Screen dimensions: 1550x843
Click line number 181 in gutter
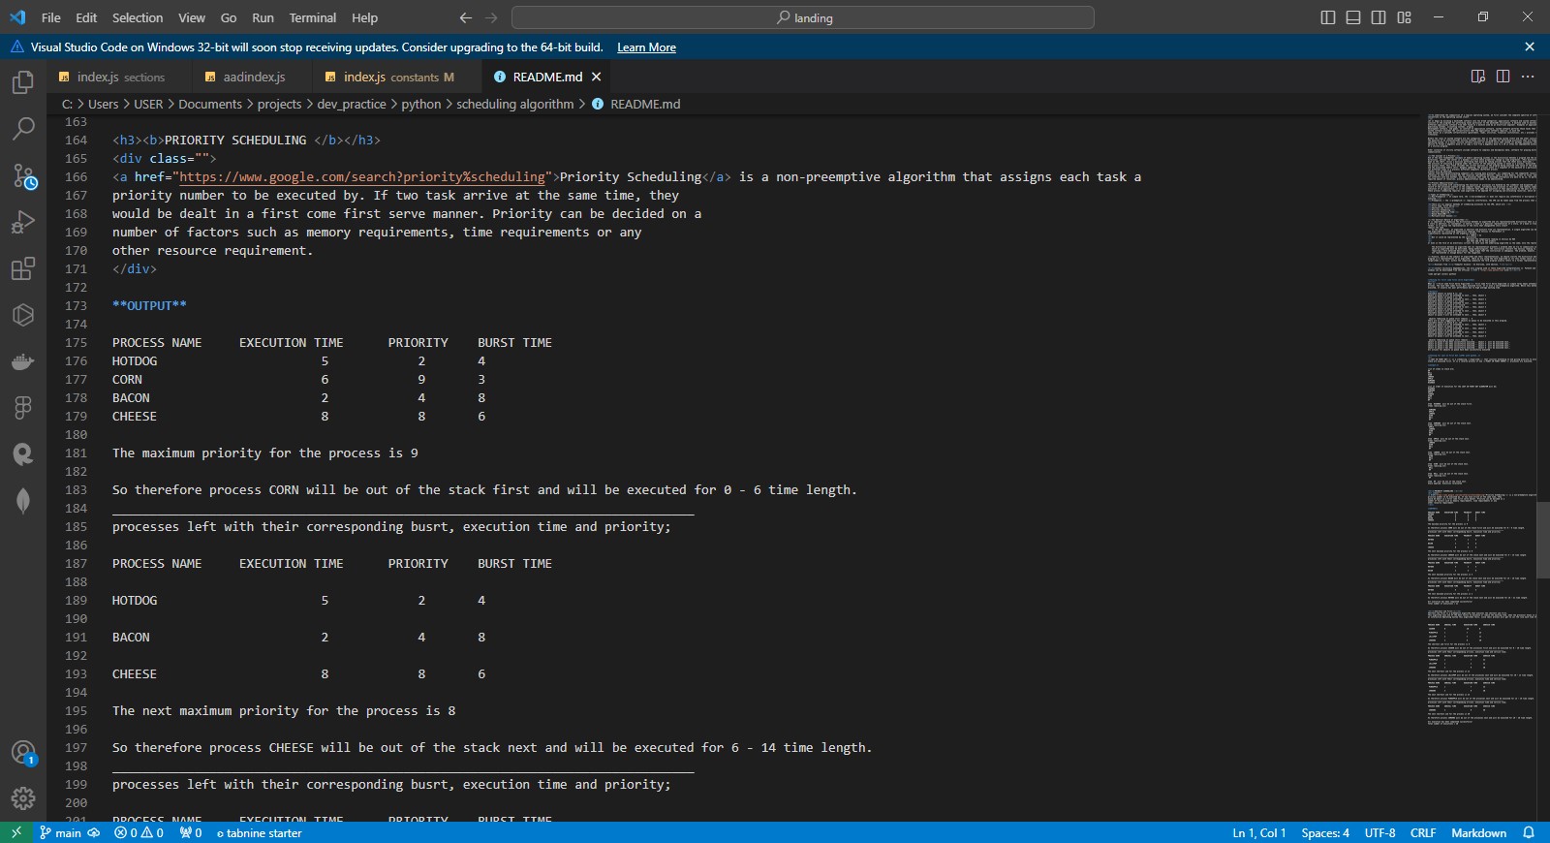coord(76,453)
